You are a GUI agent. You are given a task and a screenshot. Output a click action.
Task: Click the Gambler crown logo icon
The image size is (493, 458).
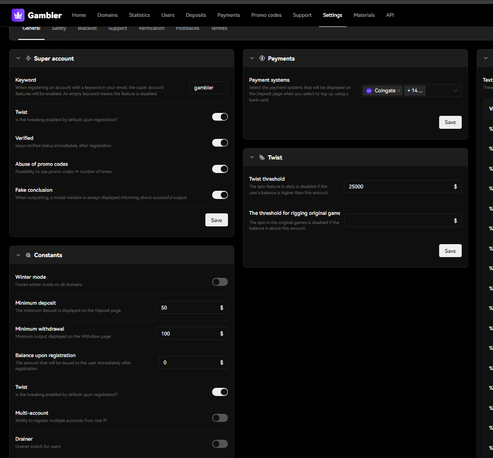click(x=18, y=15)
